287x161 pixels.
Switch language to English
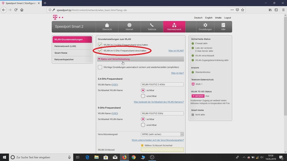click(x=209, y=18)
